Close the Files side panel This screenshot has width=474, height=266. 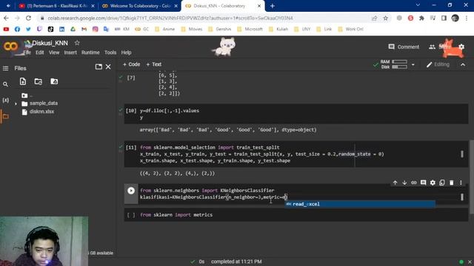tap(108, 66)
